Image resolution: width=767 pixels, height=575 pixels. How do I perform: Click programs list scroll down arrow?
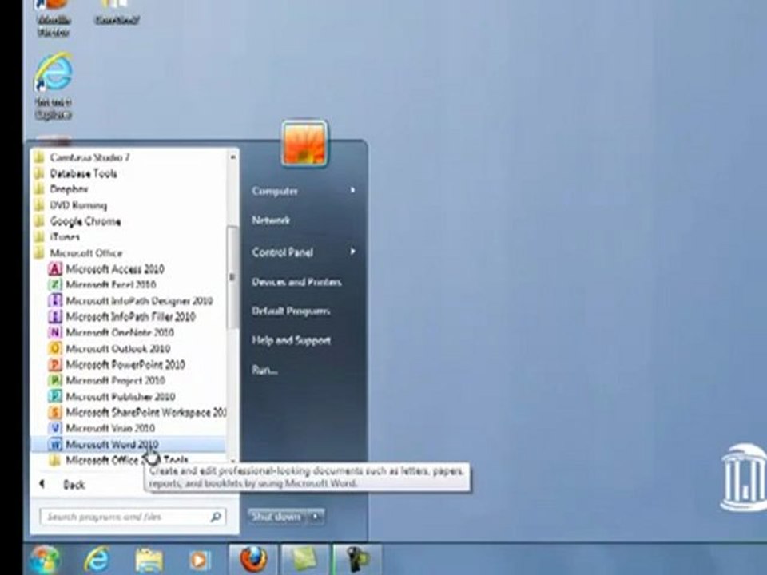pyautogui.click(x=232, y=460)
